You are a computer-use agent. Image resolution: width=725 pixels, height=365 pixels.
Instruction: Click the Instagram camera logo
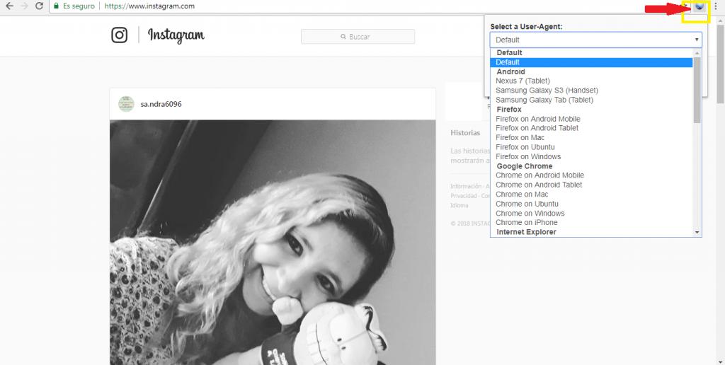pos(119,35)
